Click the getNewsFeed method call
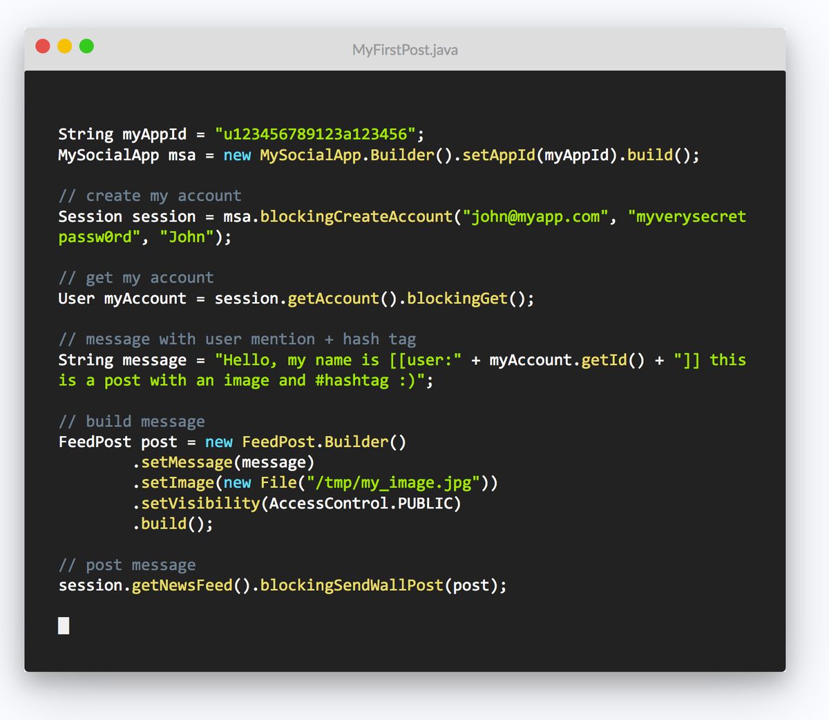The image size is (829, 720). pyautogui.click(x=182, y=585)
